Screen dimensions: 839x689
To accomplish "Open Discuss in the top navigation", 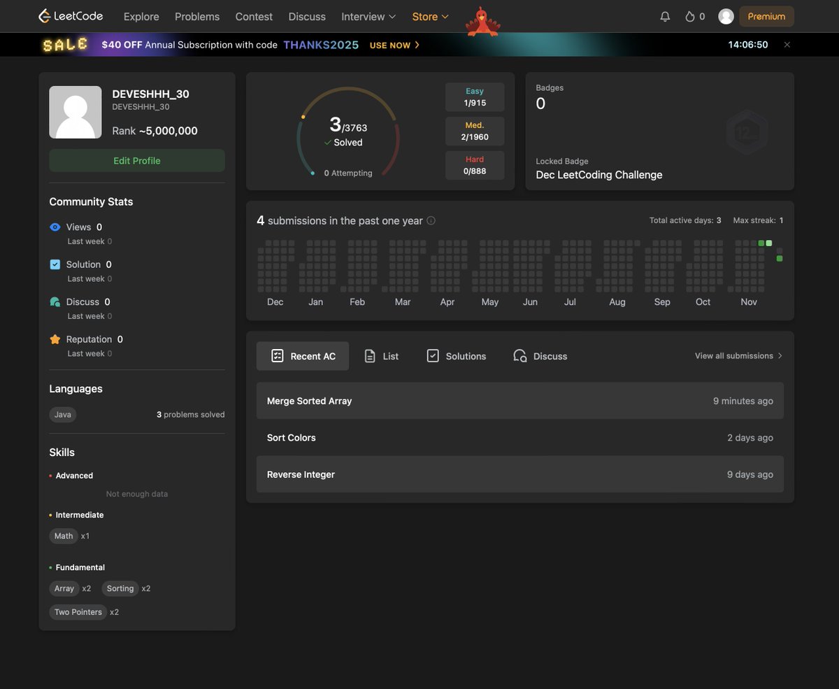I will [307, 16].
